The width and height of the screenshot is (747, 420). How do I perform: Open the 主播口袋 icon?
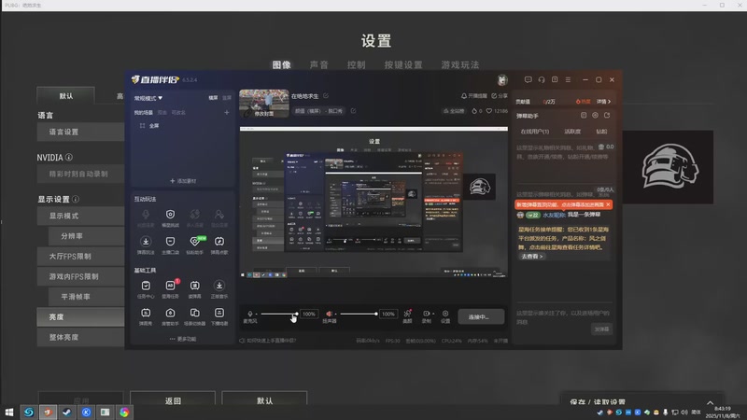coord(170,242)
